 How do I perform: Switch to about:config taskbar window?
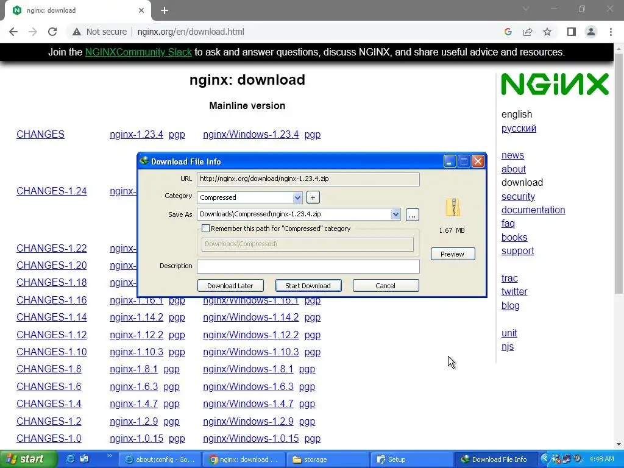[x=160, y=459]
